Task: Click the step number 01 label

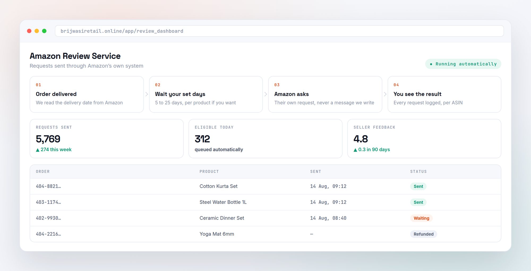Action: 38,85
